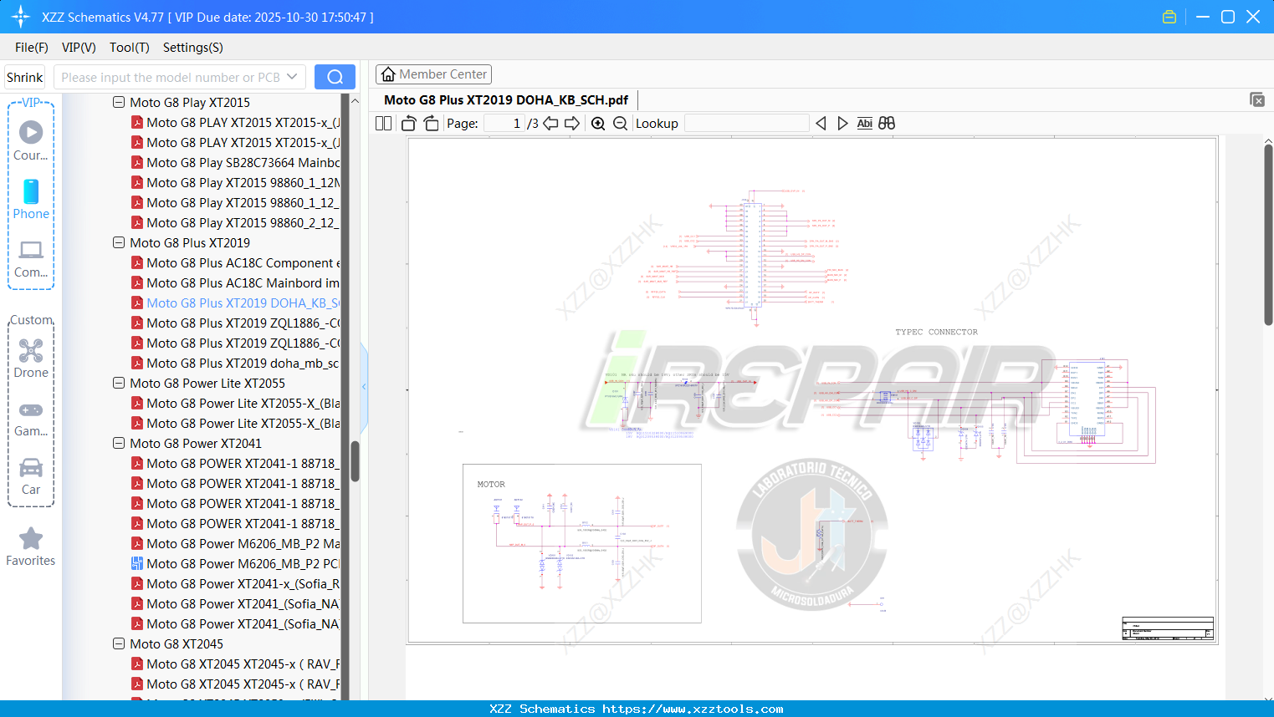
Task: Click the yellow toolbox icon in the title bar
Action: [x=1169, y=17]
